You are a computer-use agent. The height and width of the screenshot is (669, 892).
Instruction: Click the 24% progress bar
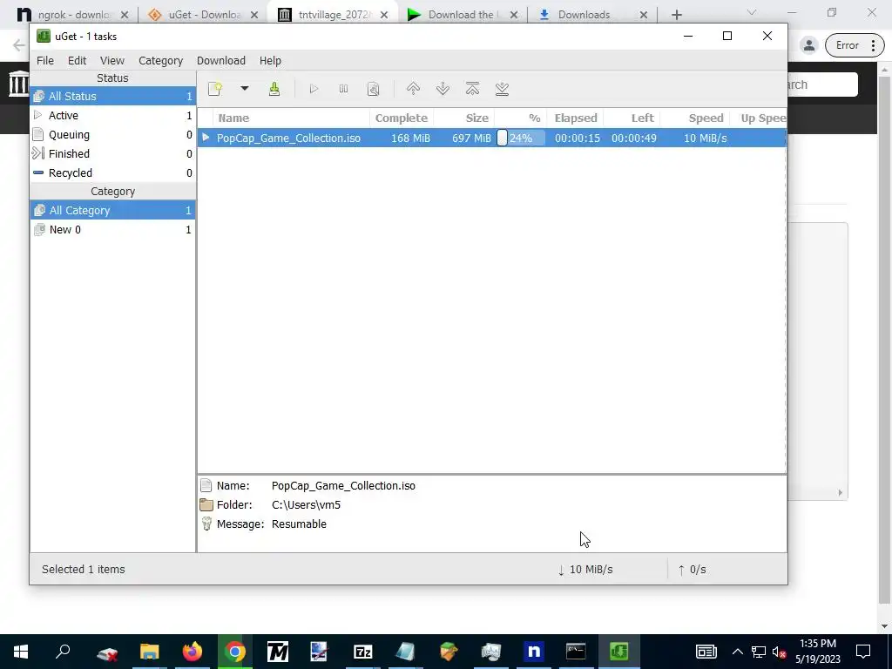[x=521, y=138]
